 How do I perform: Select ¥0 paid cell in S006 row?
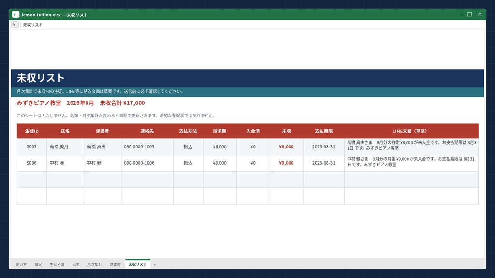[253, 163]
